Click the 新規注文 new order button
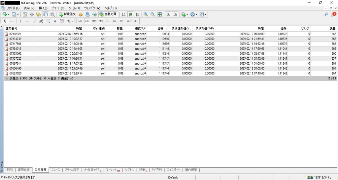The image size is (338, 180). coord(67,15)
